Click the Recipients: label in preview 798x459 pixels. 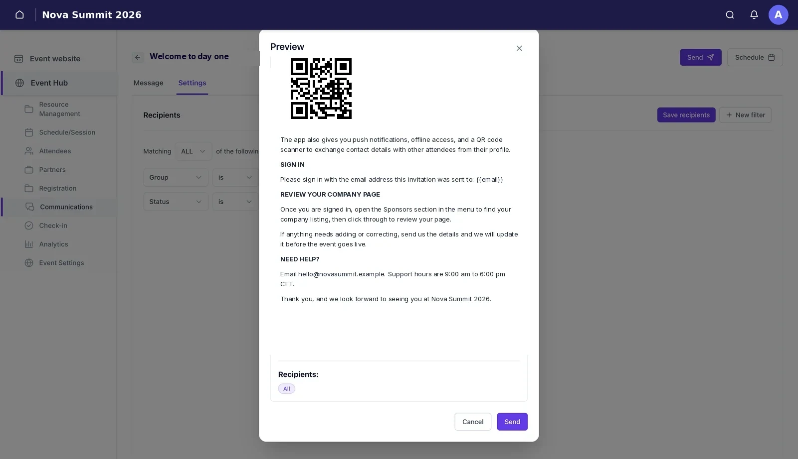coord(298,374)
